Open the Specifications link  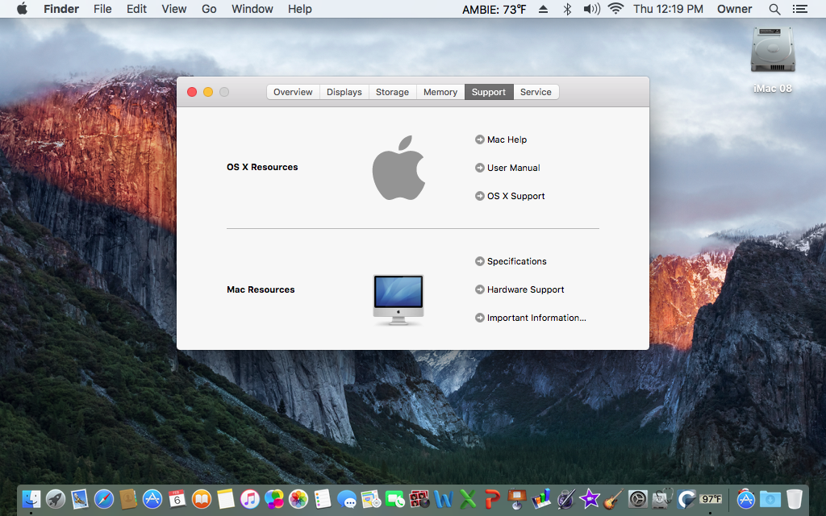coord(511,261)
